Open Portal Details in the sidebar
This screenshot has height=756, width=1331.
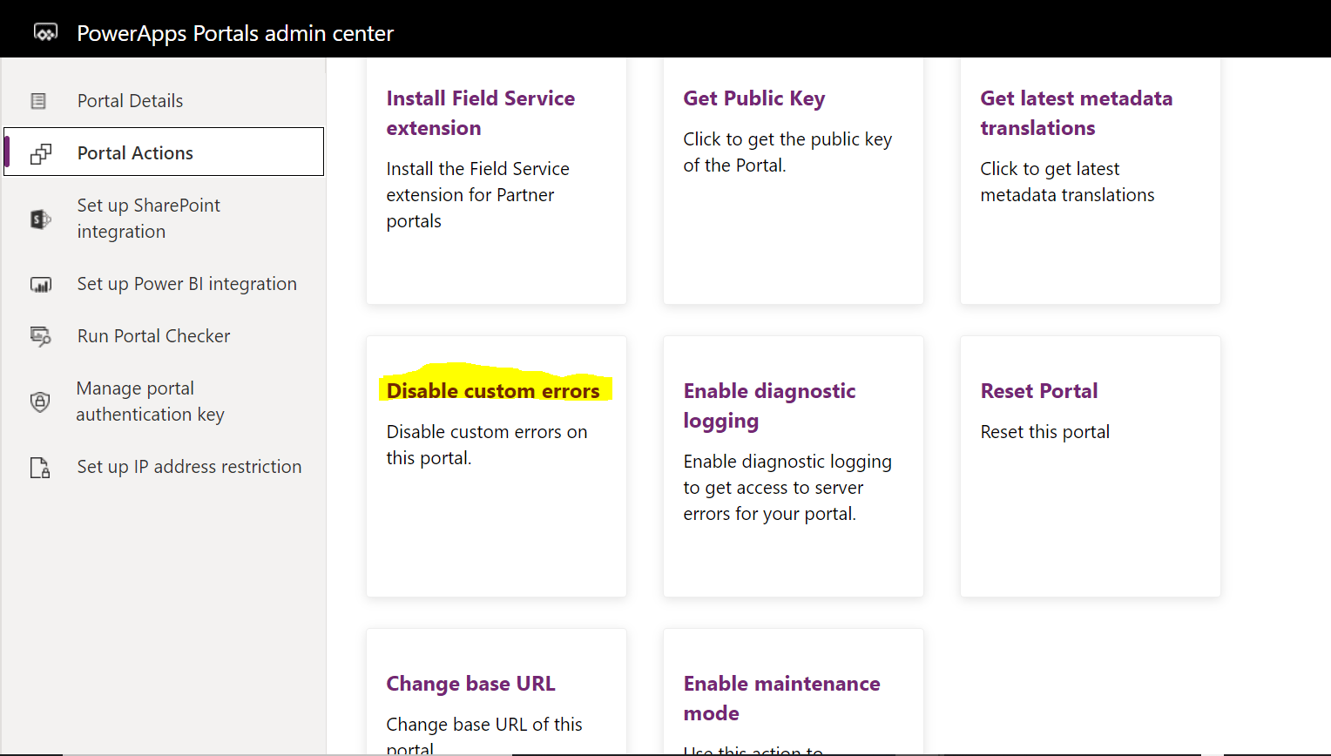click(x=130, y=101)
